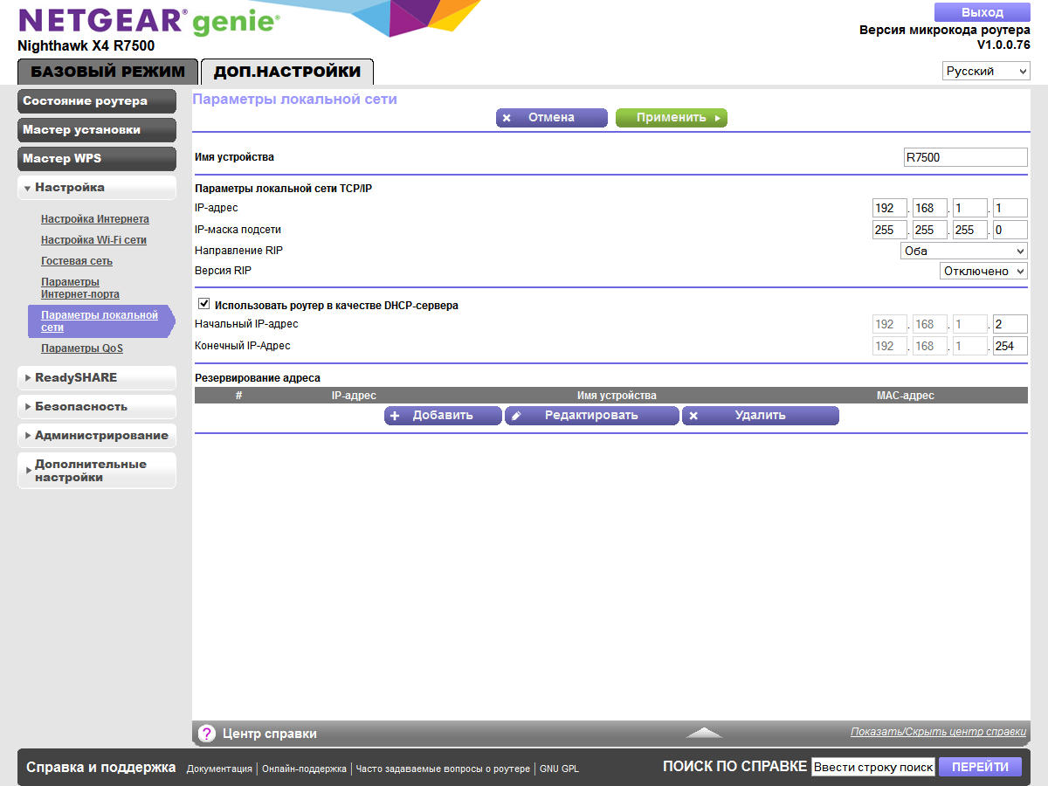Toggle 'Использовать роутер в качестве DHCP-сервера' checkbox
Image resolution: width=1048 pixels, height=786 pixels.
pos(204,304)
